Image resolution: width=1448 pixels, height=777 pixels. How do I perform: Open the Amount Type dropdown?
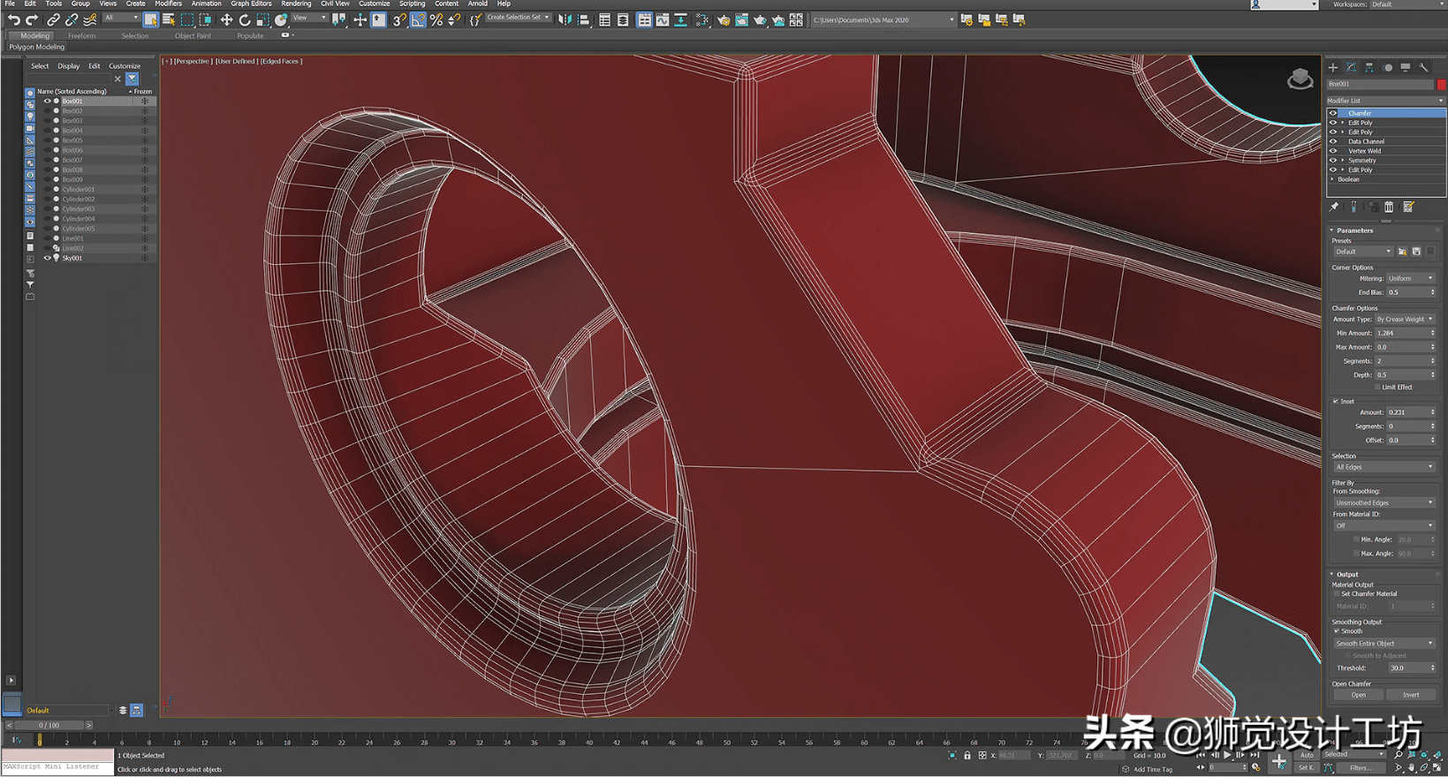(x=1404, y=319)
